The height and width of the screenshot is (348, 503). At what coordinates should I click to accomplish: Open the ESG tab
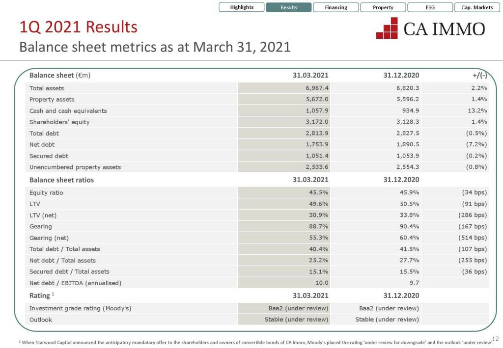click(430, 7)
